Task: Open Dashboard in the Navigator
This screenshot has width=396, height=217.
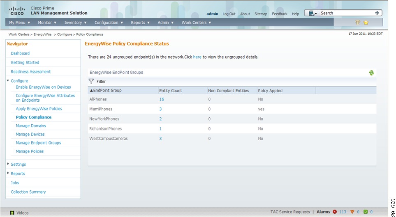Action: click(20, 53)
